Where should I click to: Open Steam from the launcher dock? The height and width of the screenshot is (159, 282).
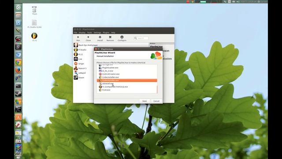click(18, 93)
